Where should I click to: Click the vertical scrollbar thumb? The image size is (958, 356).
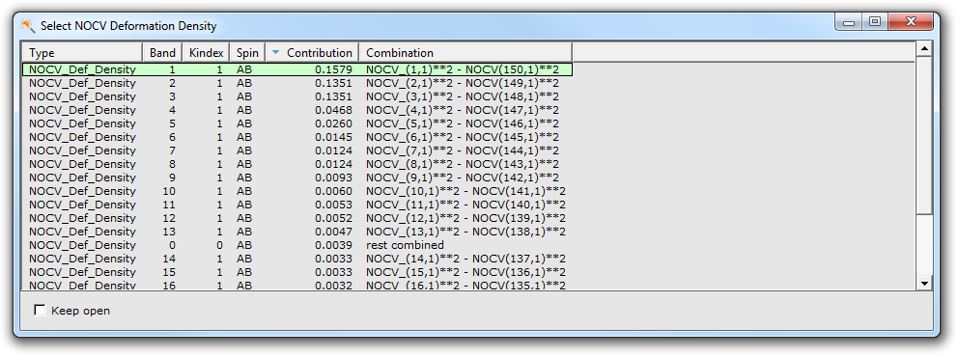click(x=924, y=135)
